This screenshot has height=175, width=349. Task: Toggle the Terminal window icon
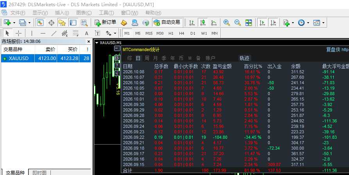(73, 23)
